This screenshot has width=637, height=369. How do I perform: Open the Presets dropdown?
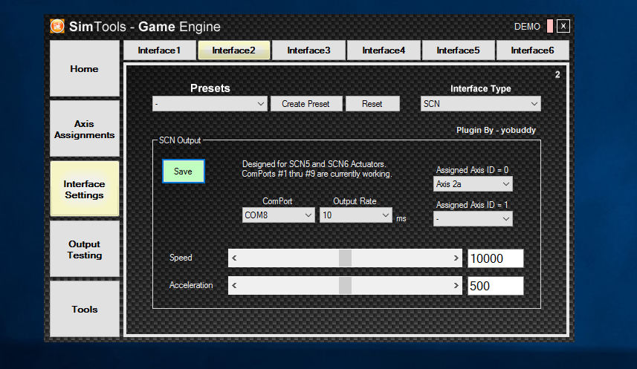[x=210, y=104]
